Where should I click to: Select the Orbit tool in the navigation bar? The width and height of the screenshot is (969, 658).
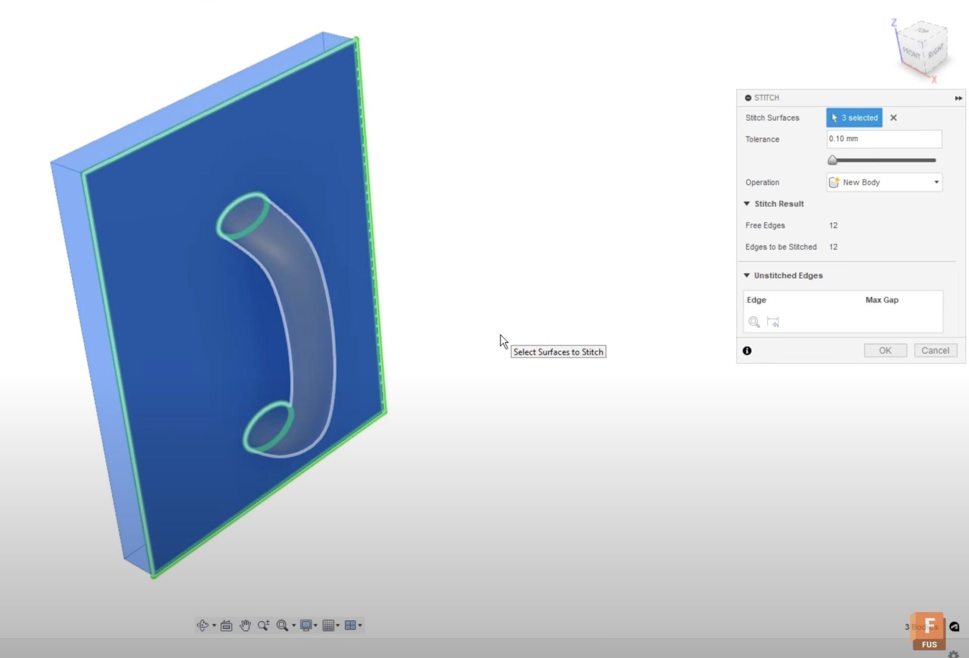click(x=202, y=625)
